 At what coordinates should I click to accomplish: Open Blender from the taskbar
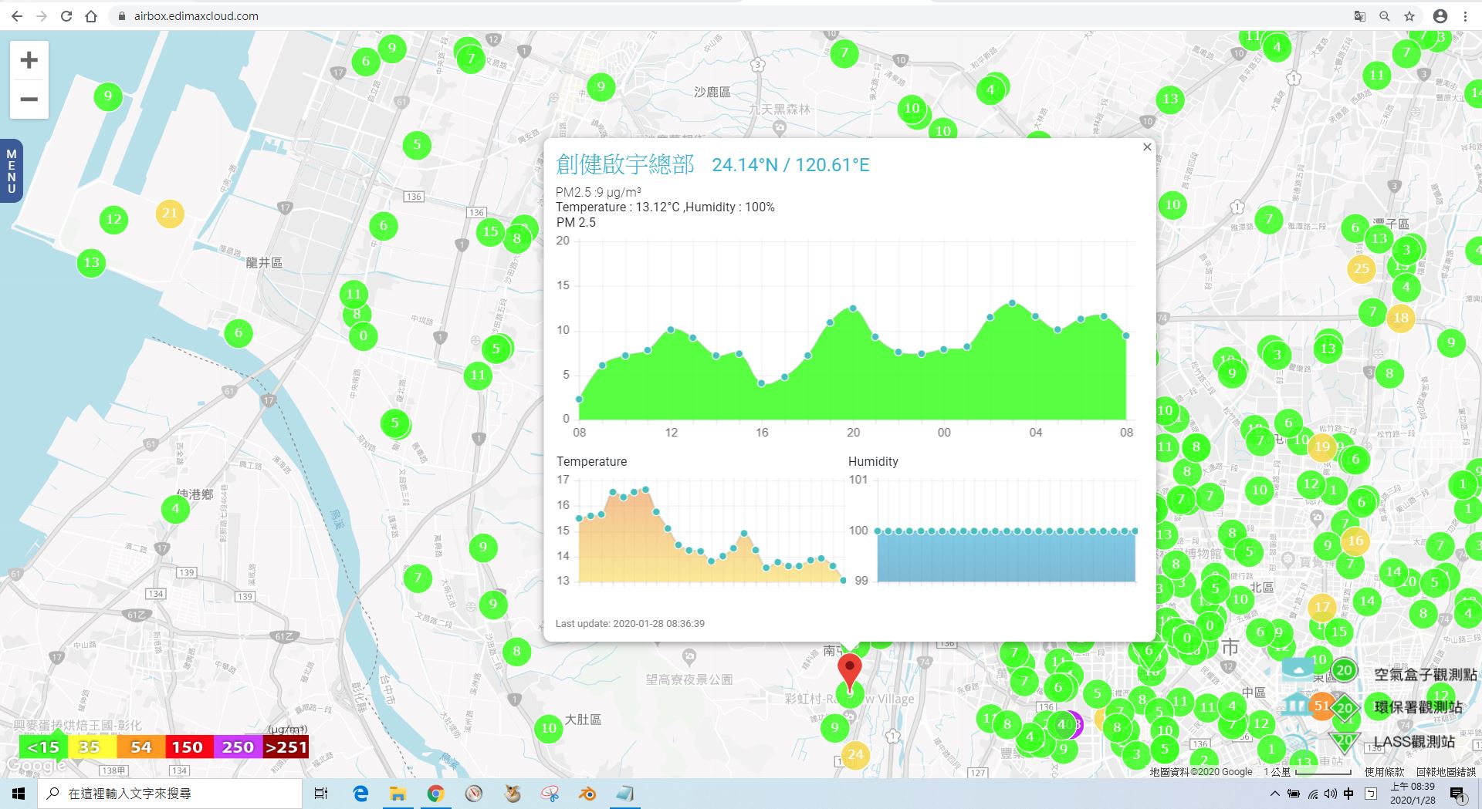coord(587,794)
